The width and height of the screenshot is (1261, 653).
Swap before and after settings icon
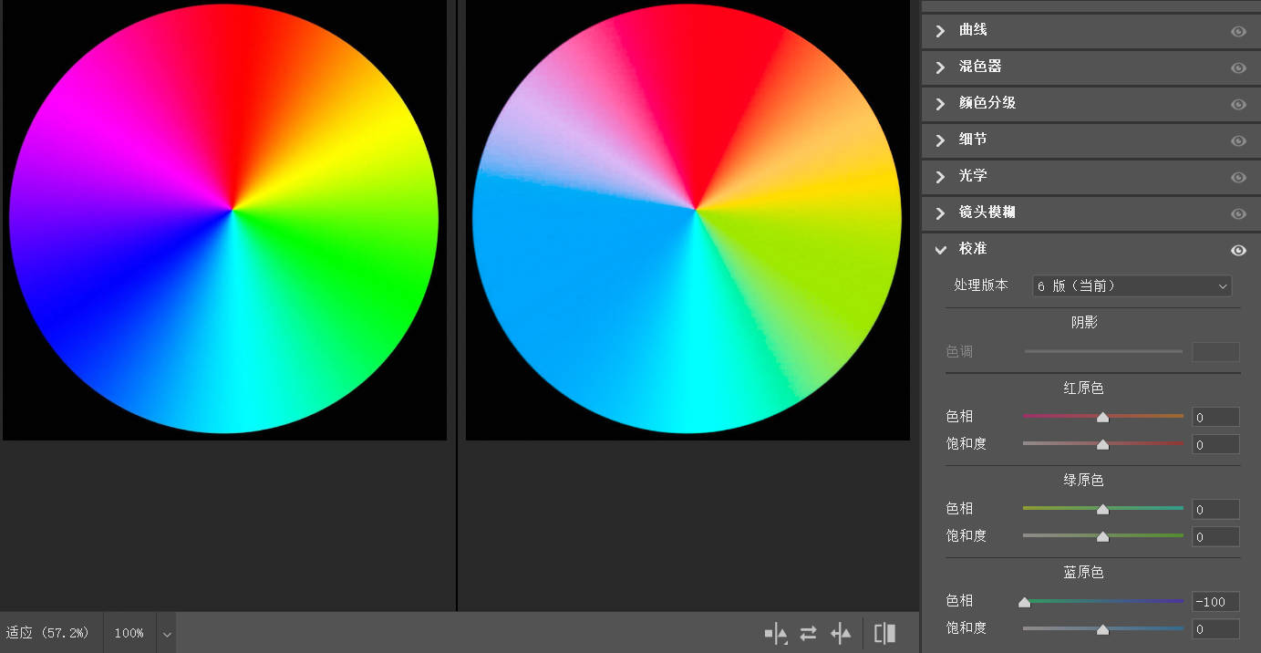click(808, 633)
